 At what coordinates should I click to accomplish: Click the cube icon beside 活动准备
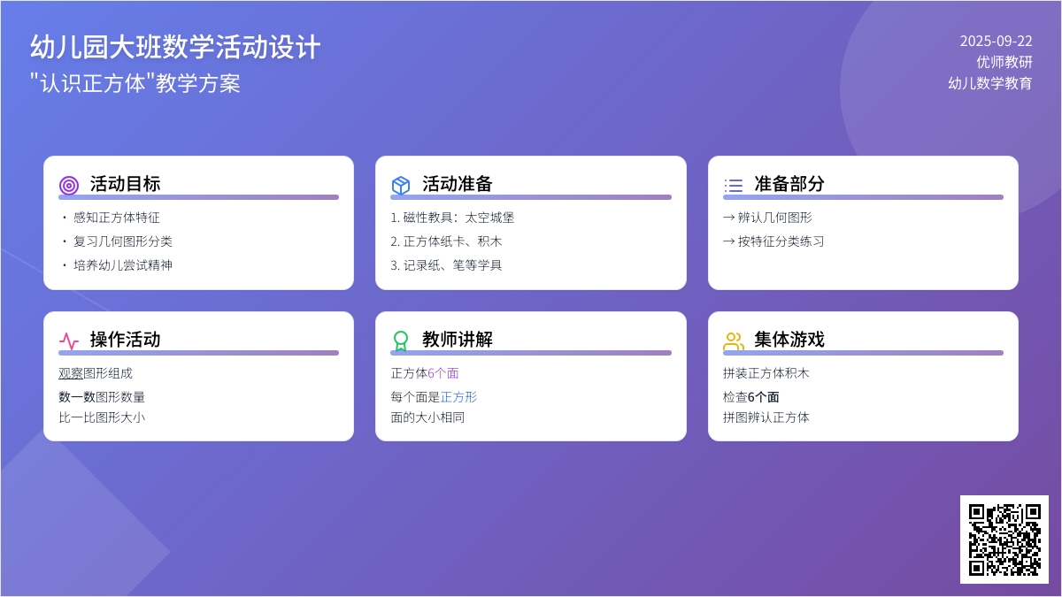[401, 185]
